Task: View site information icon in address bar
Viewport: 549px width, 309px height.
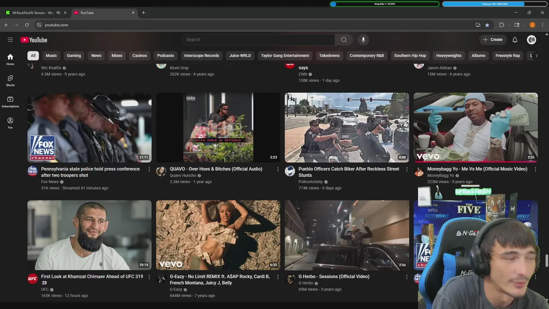Action: point(39,25)
